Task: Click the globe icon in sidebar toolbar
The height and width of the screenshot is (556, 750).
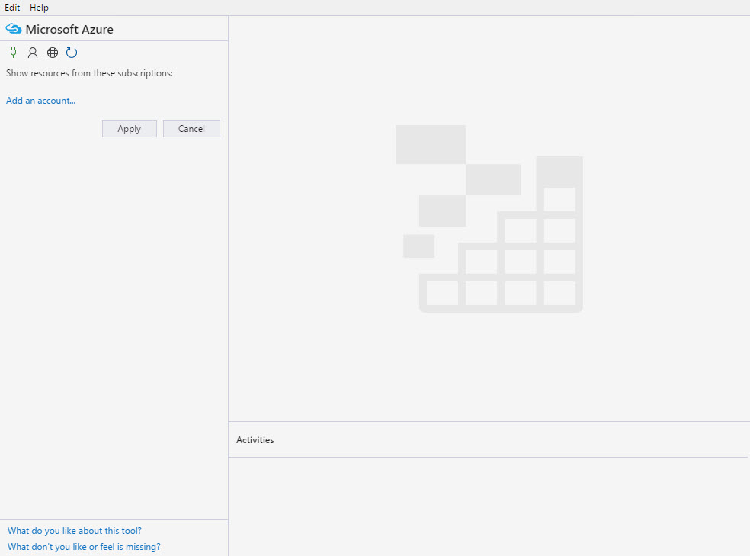Action: (x=53, y=53)
